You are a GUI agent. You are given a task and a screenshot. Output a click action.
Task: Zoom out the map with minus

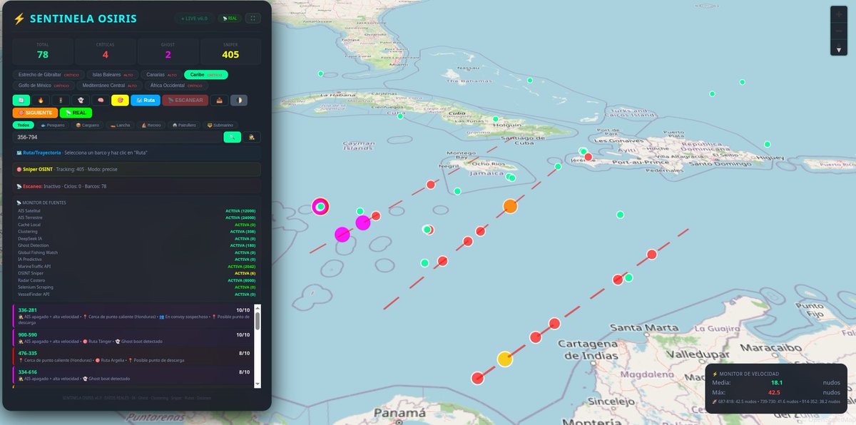839,32
